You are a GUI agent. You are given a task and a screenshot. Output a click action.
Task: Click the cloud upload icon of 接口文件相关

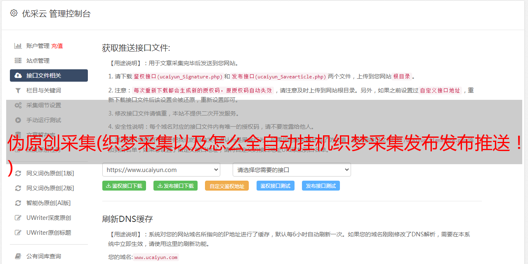tap(18, 75)
